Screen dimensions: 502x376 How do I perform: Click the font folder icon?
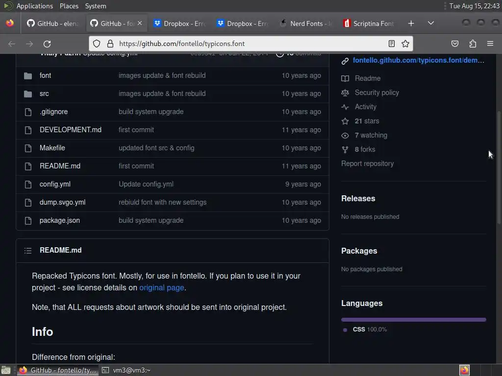tap(28, 76)
